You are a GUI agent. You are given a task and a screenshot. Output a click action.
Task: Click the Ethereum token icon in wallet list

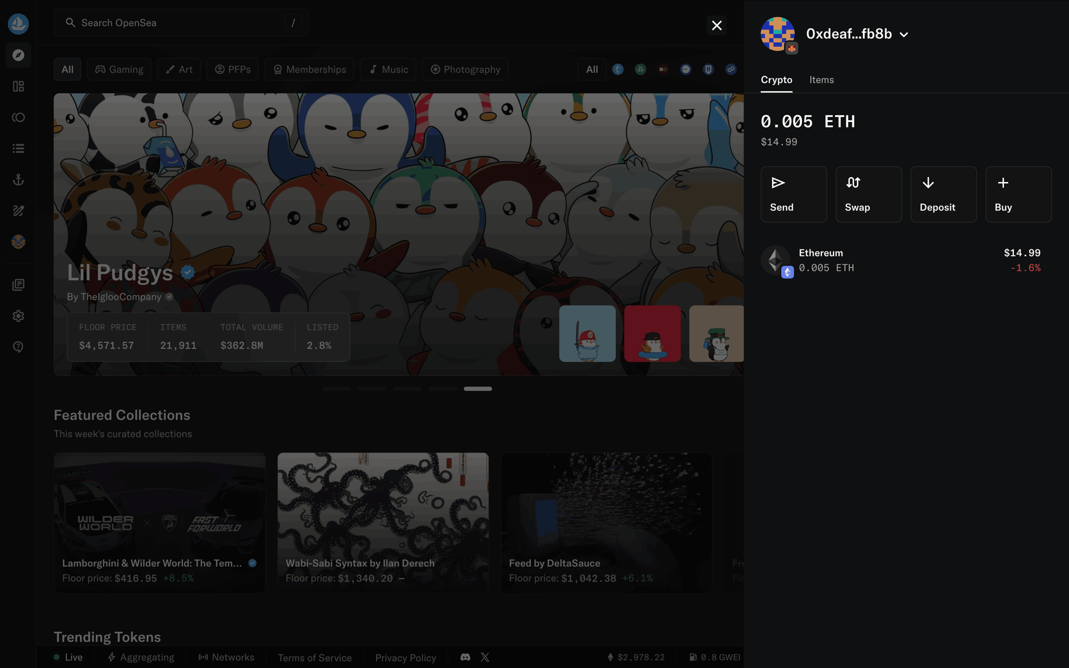776,260
